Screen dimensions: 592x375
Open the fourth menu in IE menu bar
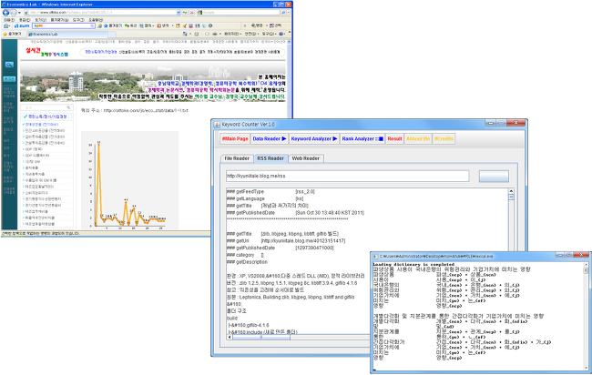[x=59, y=20]
